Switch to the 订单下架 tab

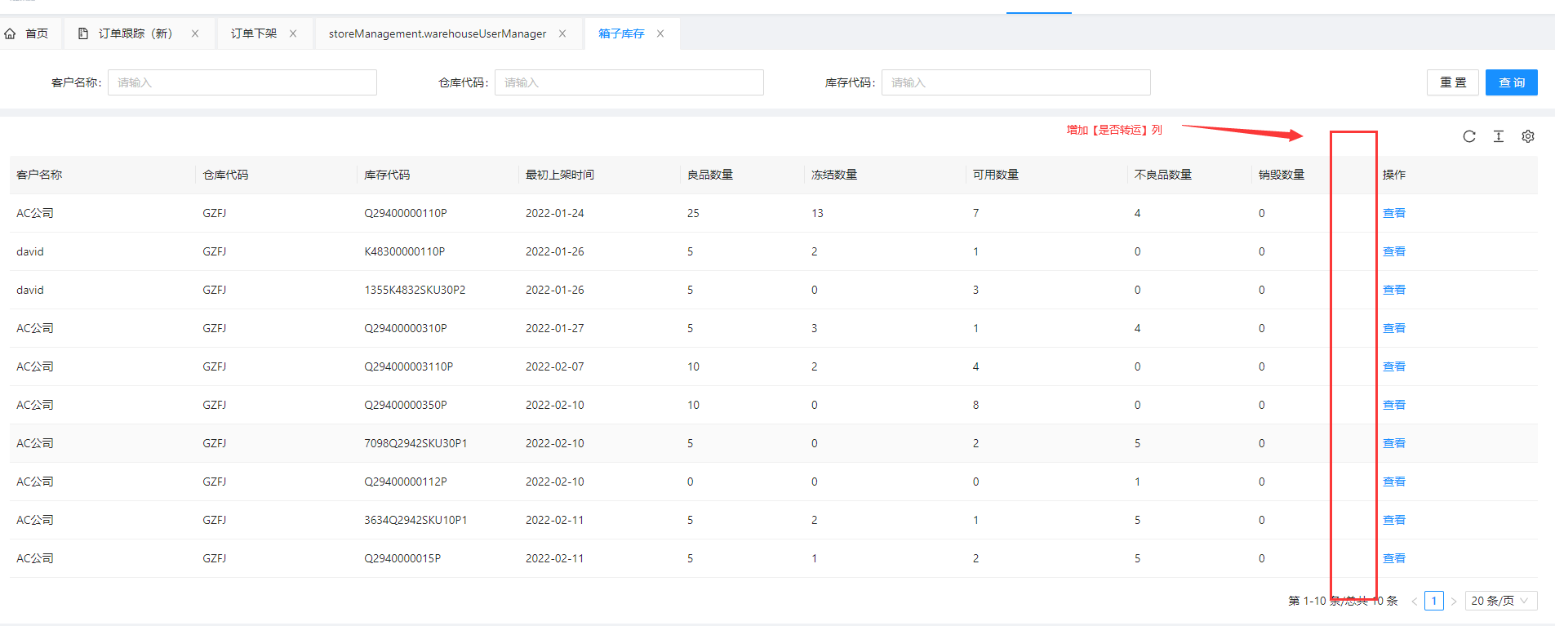pyautogui.click(x=253, y=33)
